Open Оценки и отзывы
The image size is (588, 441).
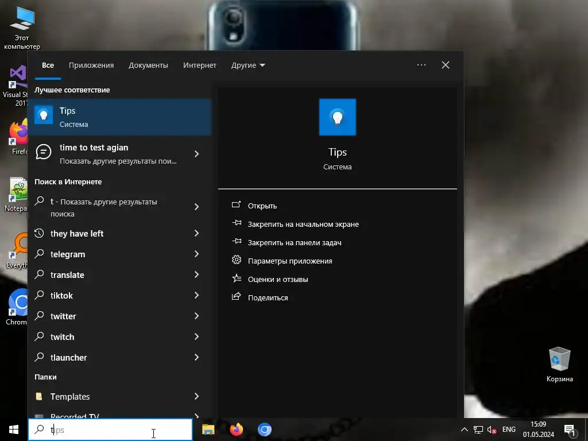pos(278,280)
